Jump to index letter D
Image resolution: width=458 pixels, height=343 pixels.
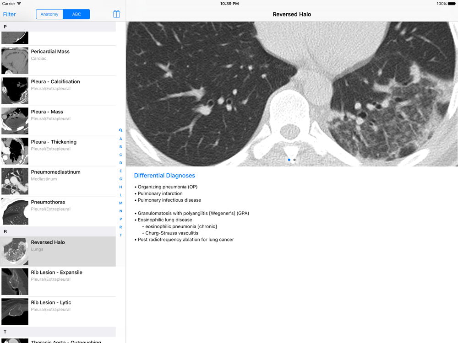pos(120,163)
